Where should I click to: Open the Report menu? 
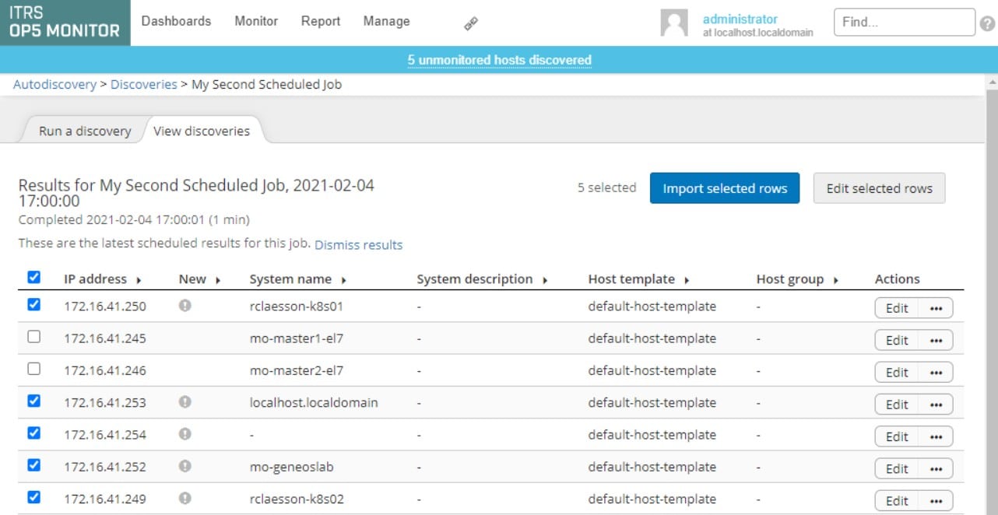[321, 22]
